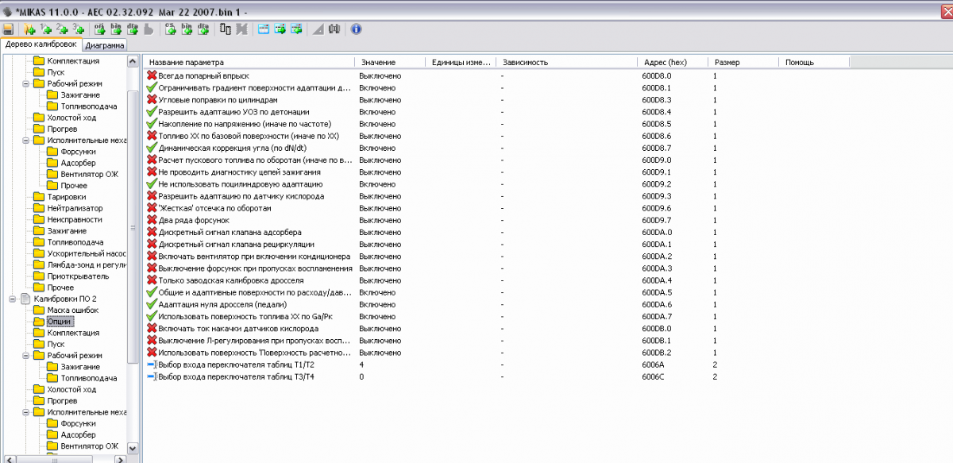Click the compare files icon in toolbar
Image resolution: width=953 pixels, height=463 pixels.
(x=226, y=29)
